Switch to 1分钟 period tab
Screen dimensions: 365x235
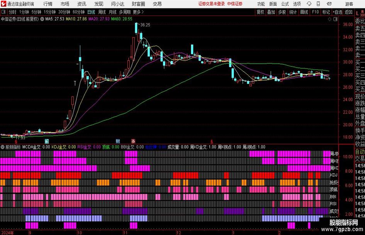24,12
